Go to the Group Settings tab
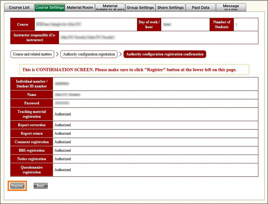268x204 pixels. tap(140, 7)
